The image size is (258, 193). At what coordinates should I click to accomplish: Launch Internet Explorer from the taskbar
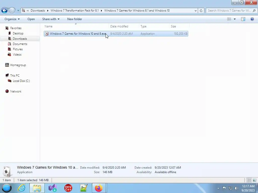click(22, 188)
